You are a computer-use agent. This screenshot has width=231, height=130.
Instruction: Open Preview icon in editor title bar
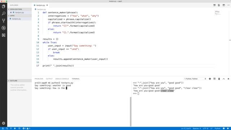(219, 5)
